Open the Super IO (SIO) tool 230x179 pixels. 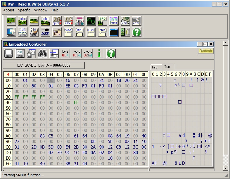[80, 21]
